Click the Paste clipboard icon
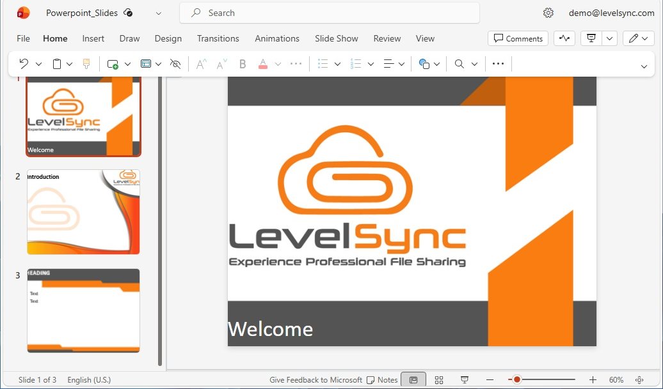This screenshot has height=389, width=663. pyautogui.click(x=57, y=64)
